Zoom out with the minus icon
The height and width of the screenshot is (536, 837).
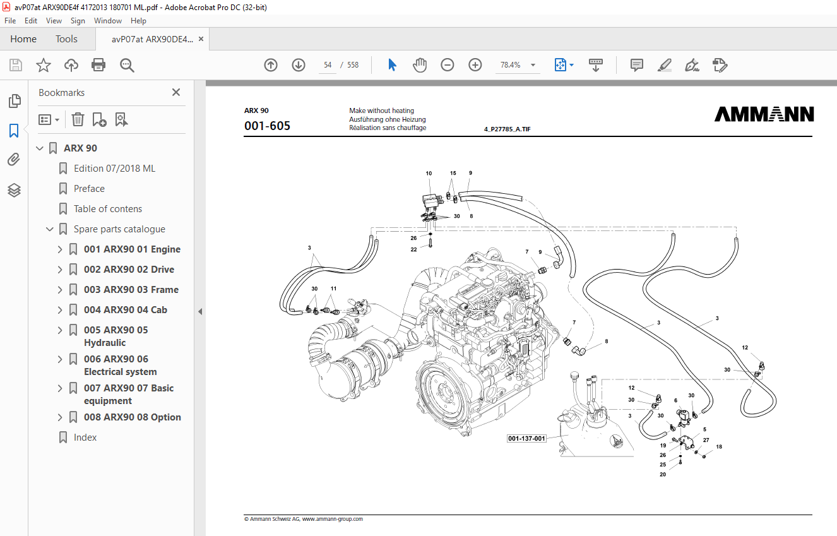tap(448, 65)
